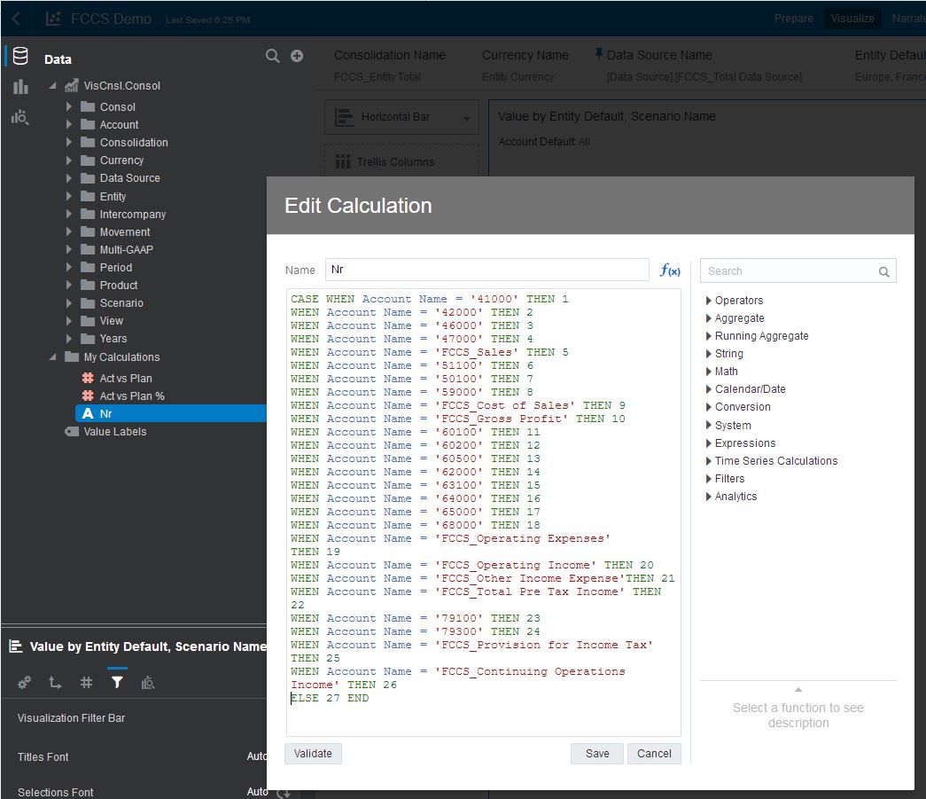926x799 pixels.
Task: Switch to the Prepare tab
Action: click(793, 19)
